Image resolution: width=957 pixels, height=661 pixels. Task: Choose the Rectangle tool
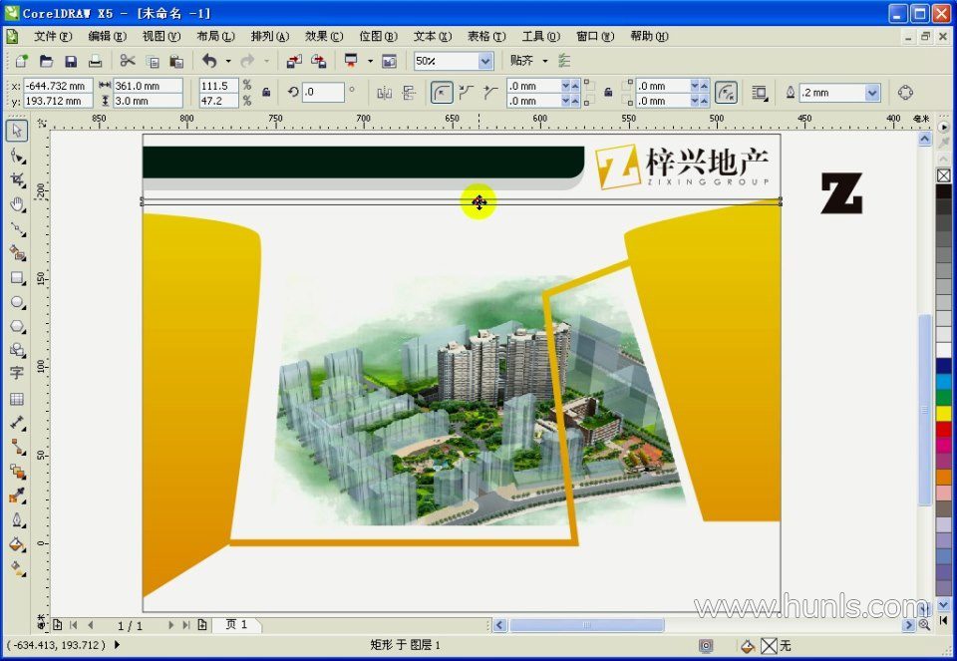[x=17, y=277]
